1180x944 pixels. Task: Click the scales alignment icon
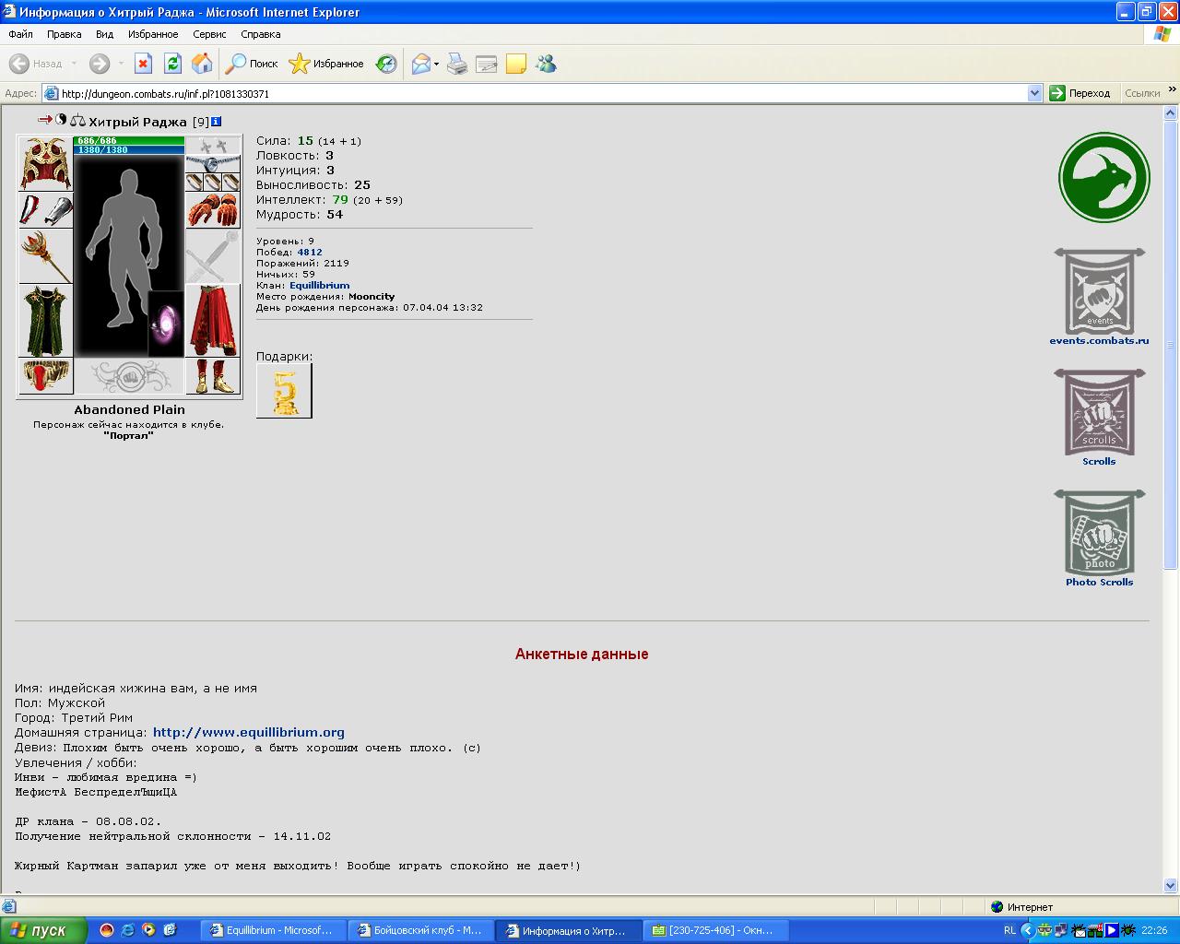click(x=77, y=121)
